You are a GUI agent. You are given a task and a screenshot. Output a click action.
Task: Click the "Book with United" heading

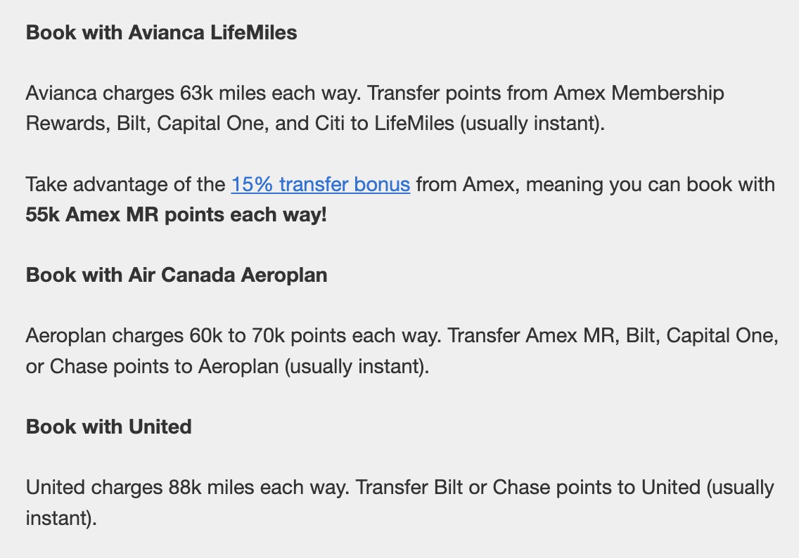(108, 427)
